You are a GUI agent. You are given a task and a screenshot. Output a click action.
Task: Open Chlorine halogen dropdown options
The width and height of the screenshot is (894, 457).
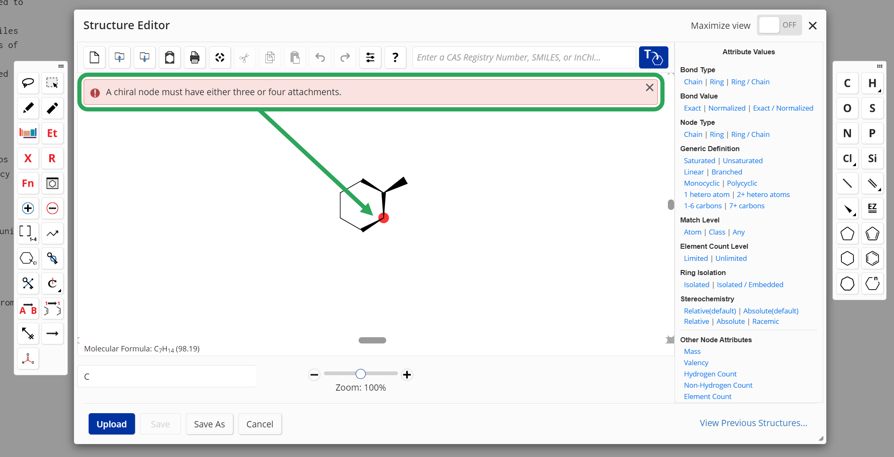[854, 165]
